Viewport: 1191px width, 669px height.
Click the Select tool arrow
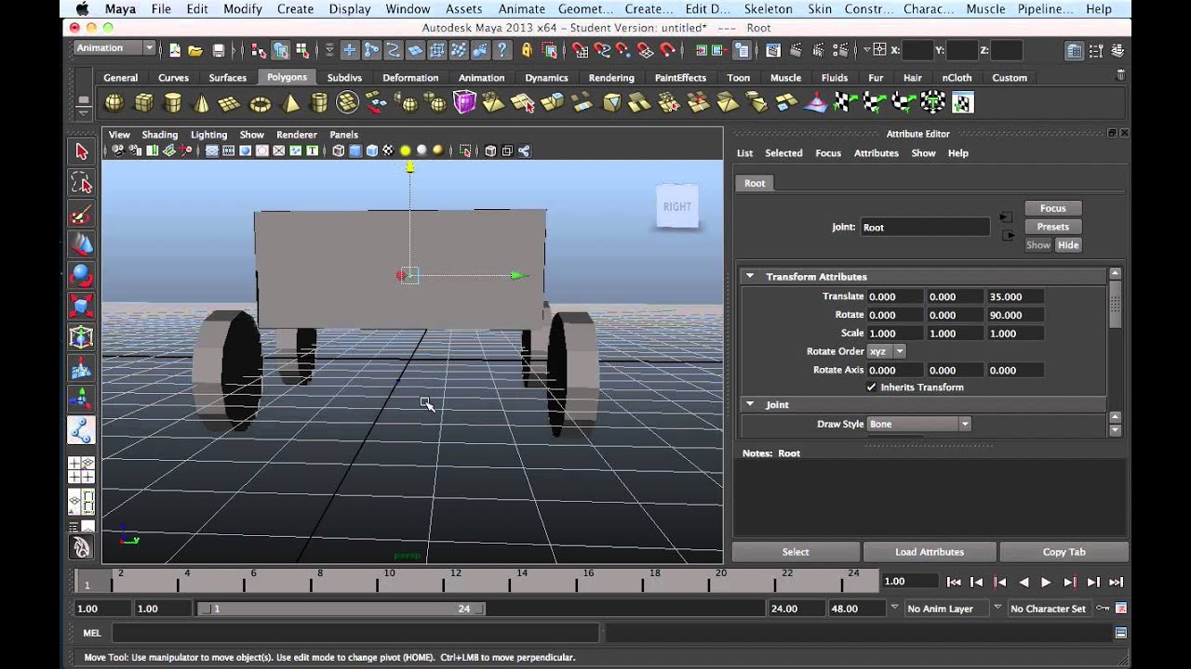tap(81, 151)
